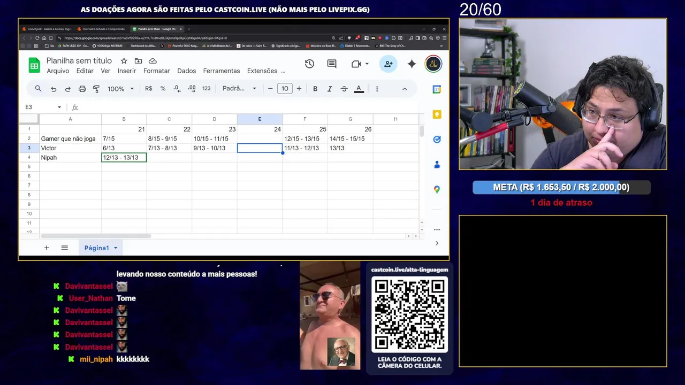Decrease decimal places

(177, 89)
